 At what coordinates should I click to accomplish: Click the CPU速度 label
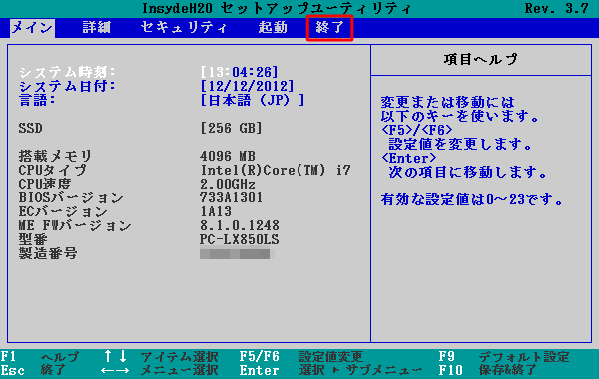[x=45, y=184]
